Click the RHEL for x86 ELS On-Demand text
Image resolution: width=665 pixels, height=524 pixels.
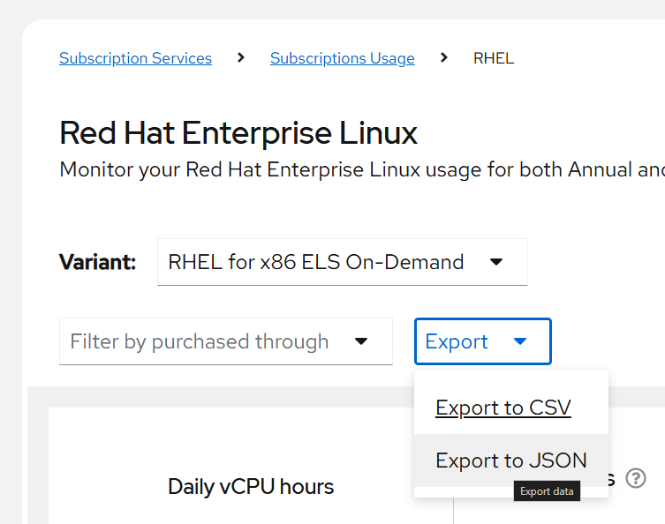tap(315, 262)
